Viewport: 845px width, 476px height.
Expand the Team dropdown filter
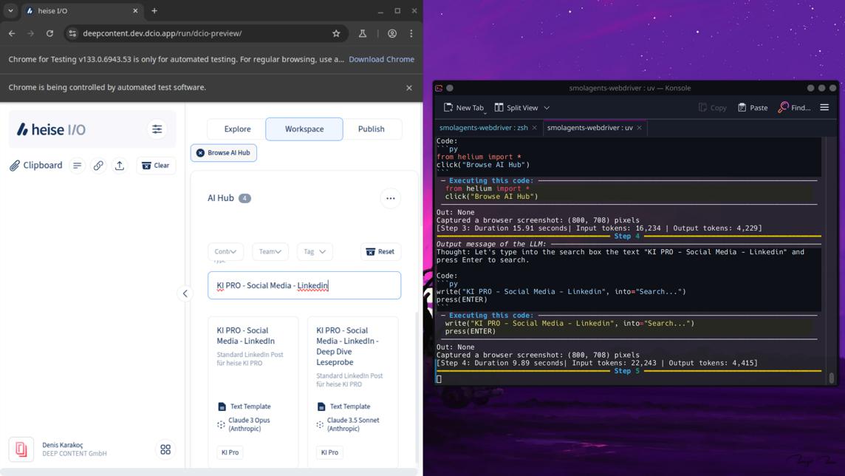(x=270, y=252)
